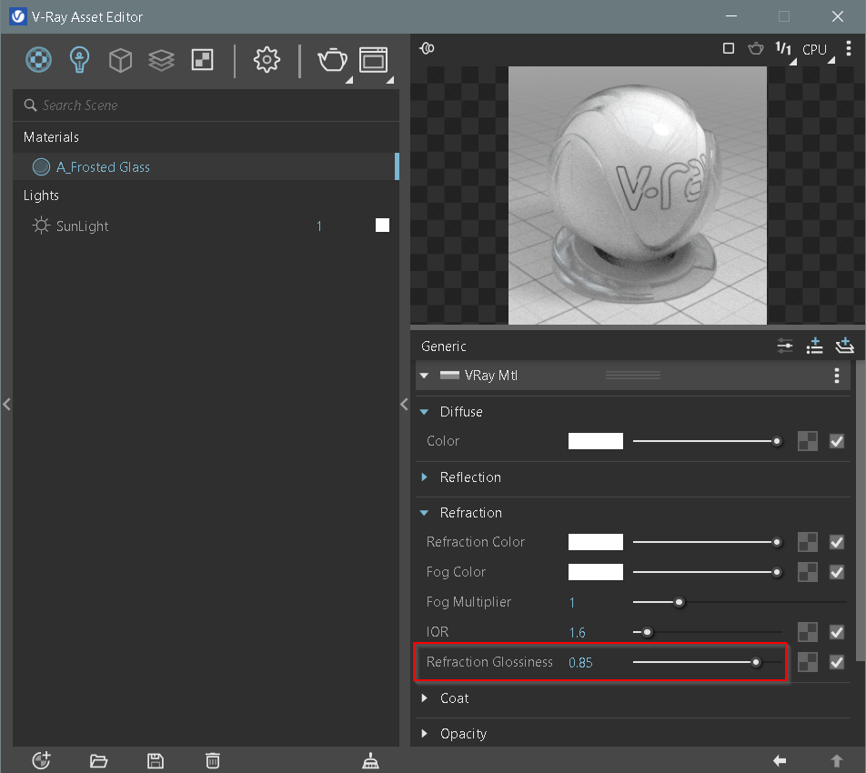This screenshot has width=866, height=773.
Task: Toggle the Fog Color texture checkbox
Action: coord(837,572)
